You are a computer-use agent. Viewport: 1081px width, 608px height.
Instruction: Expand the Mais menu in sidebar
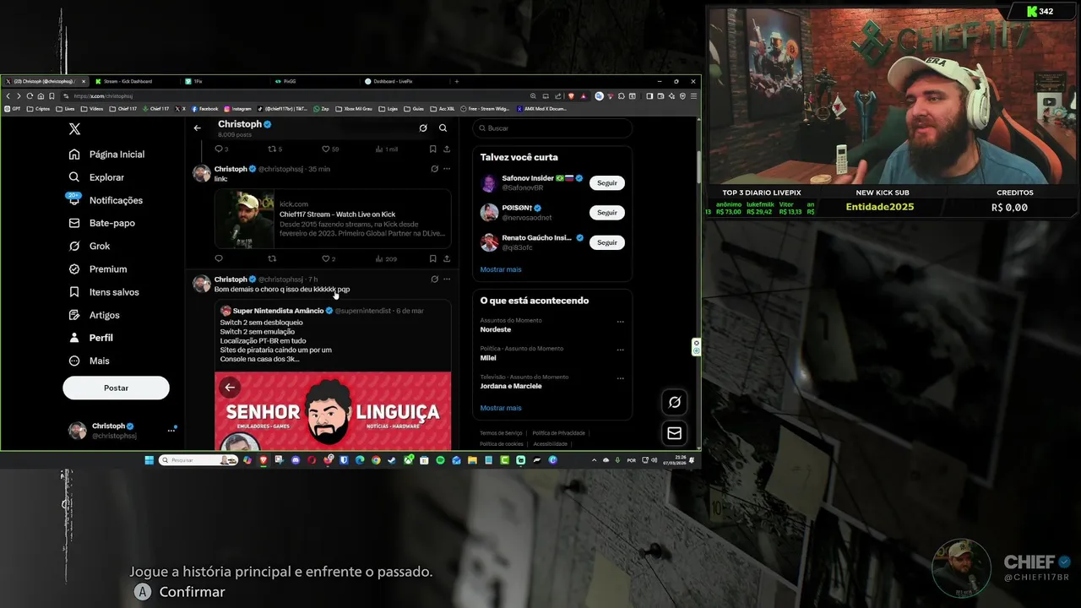(x=89, y=361)
